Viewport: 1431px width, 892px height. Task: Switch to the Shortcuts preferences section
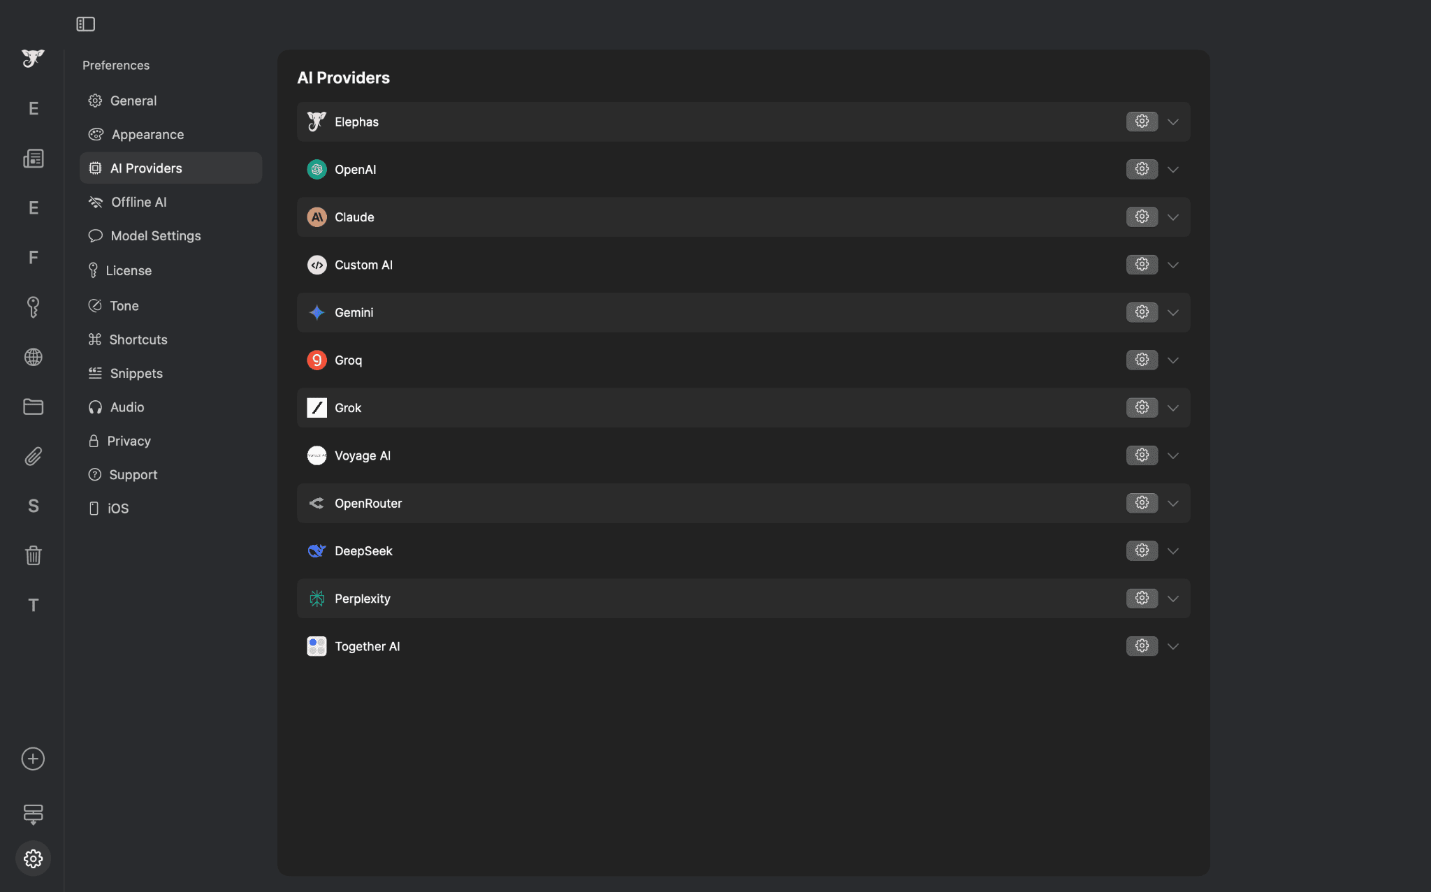coord(138,339)
